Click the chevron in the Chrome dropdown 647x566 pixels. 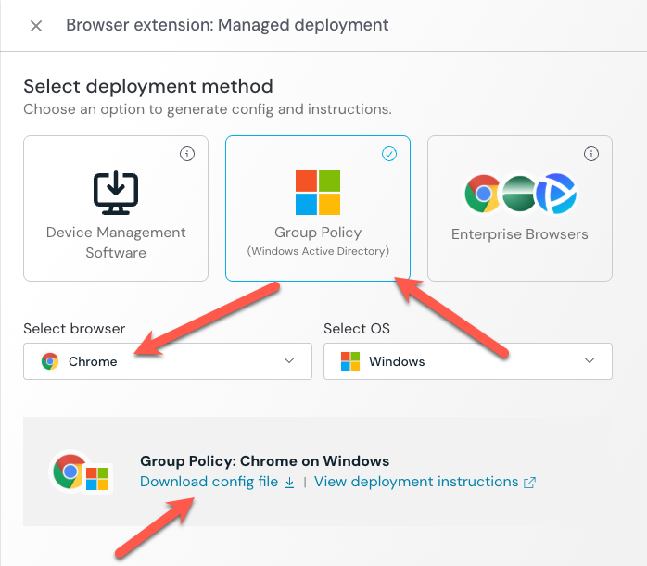289,360
